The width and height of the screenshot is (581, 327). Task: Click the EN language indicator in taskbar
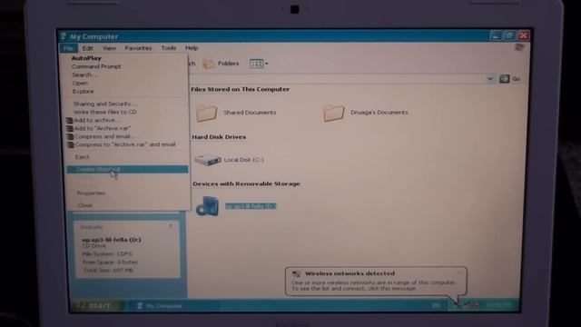coord(437,305)
